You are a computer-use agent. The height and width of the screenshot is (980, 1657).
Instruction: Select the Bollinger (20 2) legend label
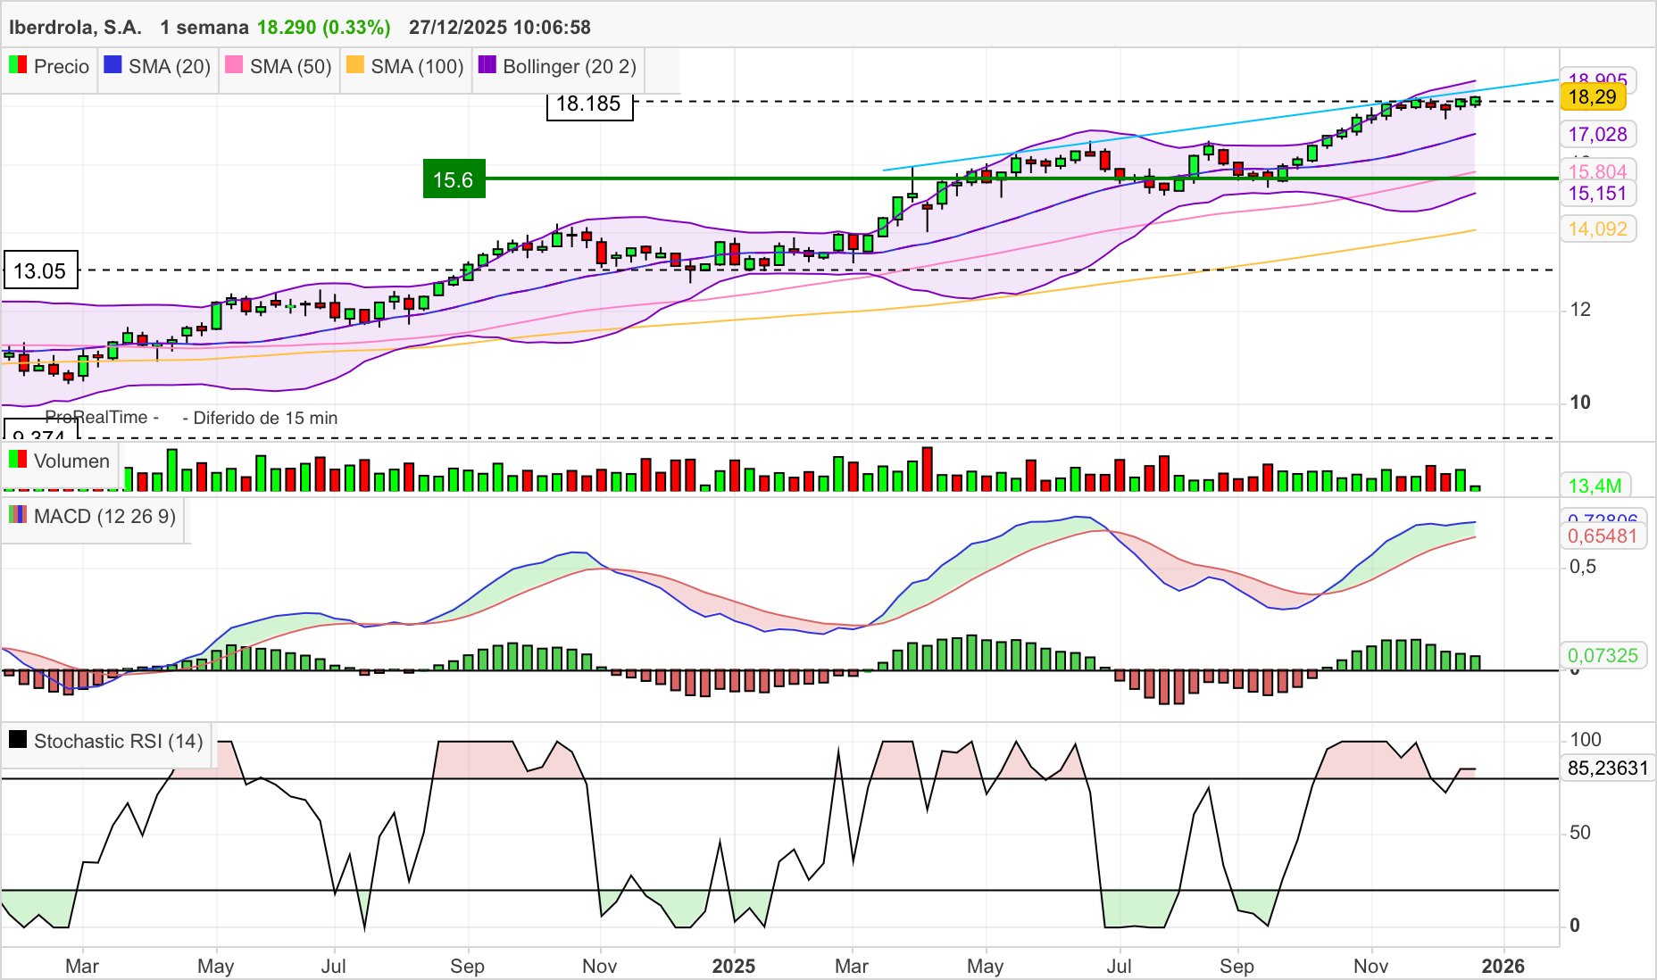click(570, 67)
